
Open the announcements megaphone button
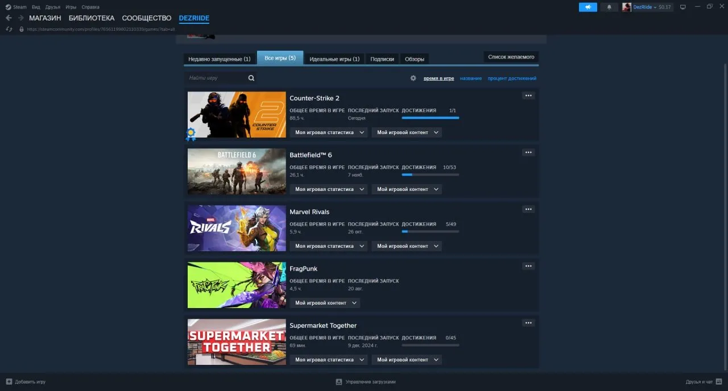(x=588, y=7)
